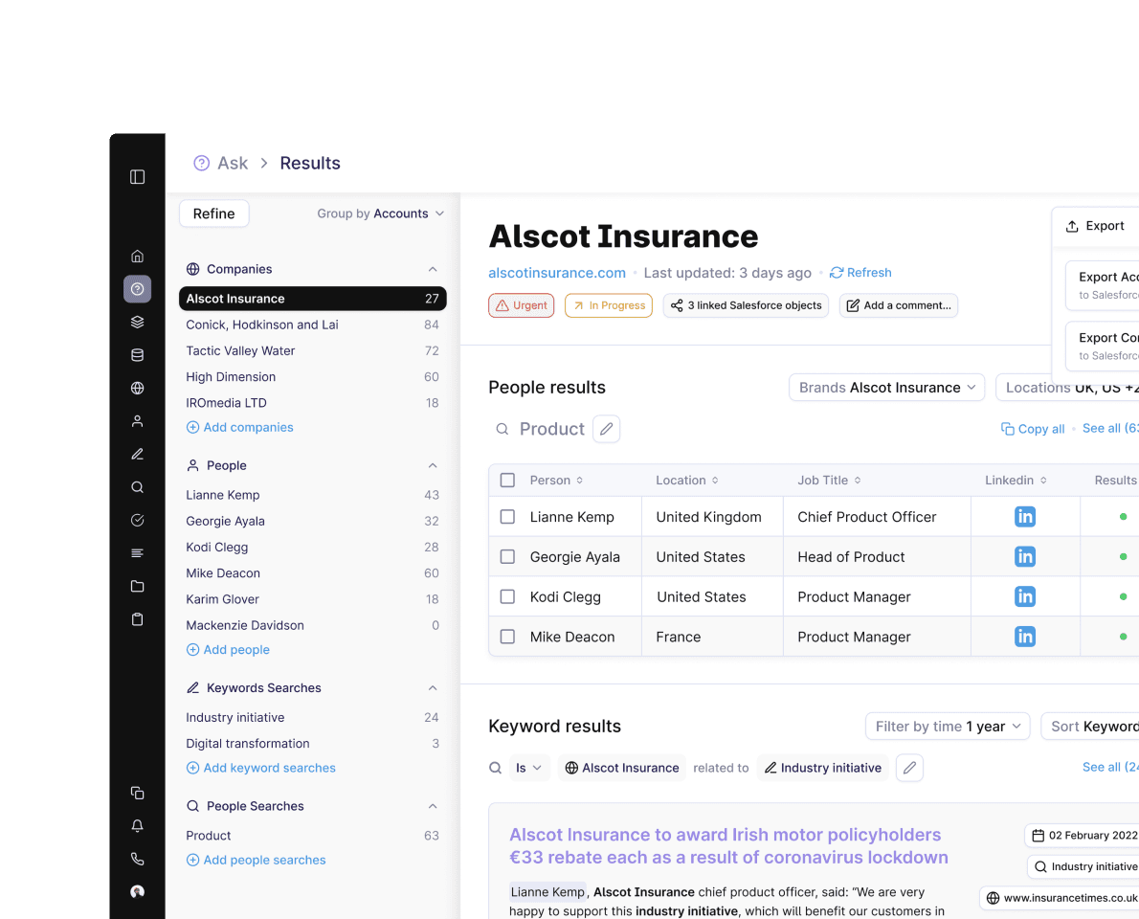Viewport: 1139px width, 919px height.
Task: Open the layers stack icon
Action: [137, 322]
